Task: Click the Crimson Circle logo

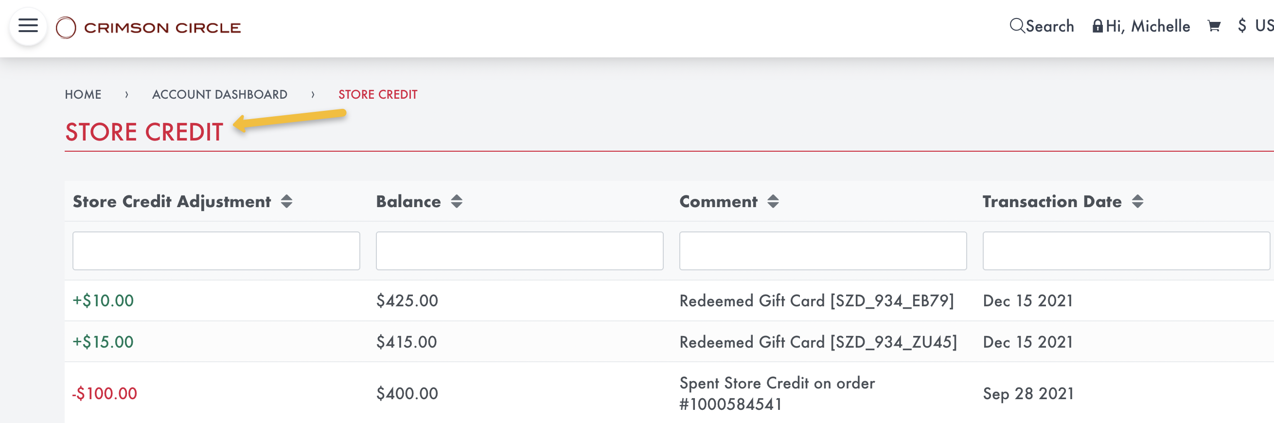Action: (148, 27)
